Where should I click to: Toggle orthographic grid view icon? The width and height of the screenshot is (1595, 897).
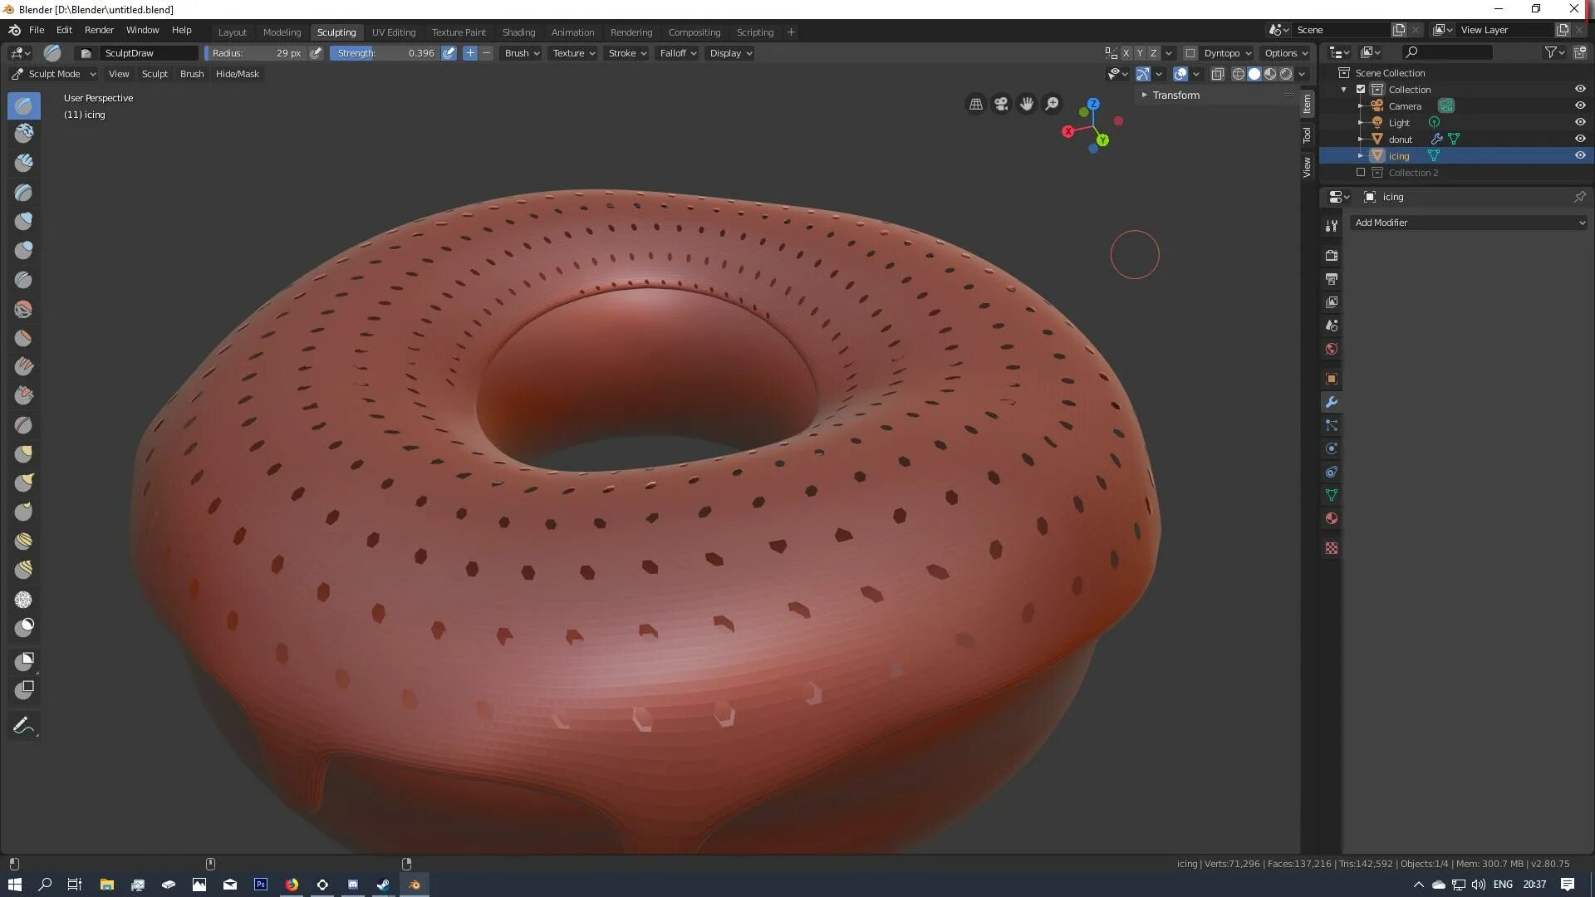976,104
